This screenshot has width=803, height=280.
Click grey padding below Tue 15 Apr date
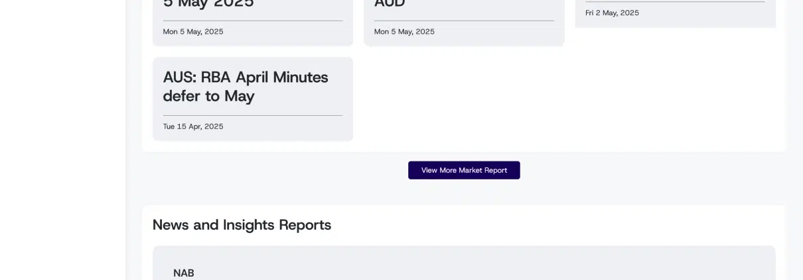(x=253, y=136)
